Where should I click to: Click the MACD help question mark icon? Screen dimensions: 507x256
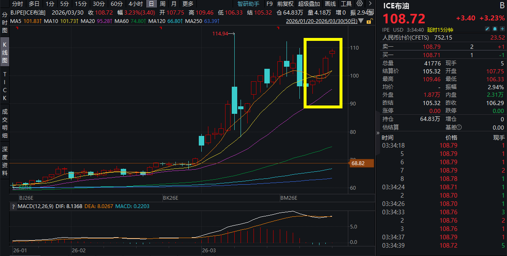(x=13, y=206)
